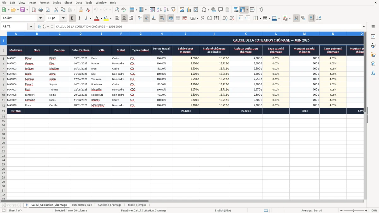Screen dimensions: 379x213
Task: Add a decimal place
Action: click(225, 18)
